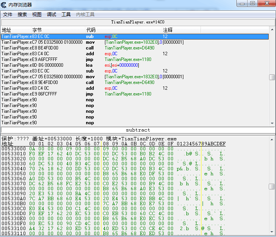Click disassembler vertical scrollbar thumb
The image size is (276, 237).
272,77
